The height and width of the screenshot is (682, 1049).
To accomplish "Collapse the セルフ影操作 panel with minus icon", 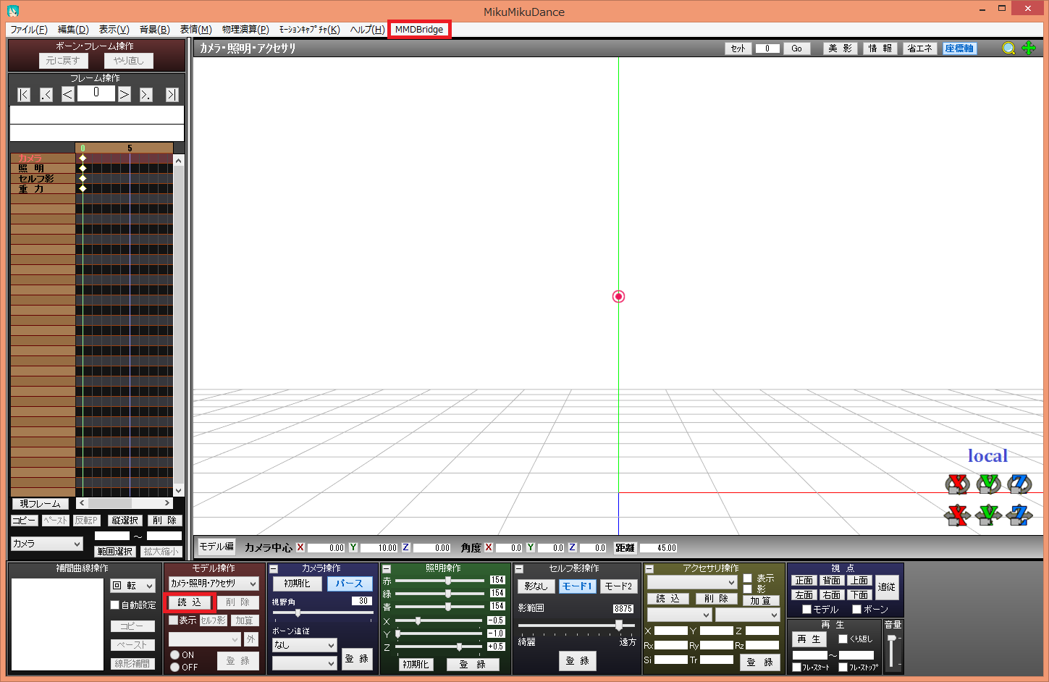I will 518,569.
